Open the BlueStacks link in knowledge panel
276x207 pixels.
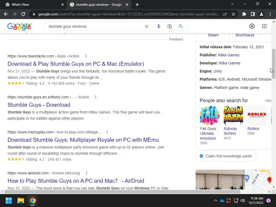pyautogui.click(x=245, y=35)
